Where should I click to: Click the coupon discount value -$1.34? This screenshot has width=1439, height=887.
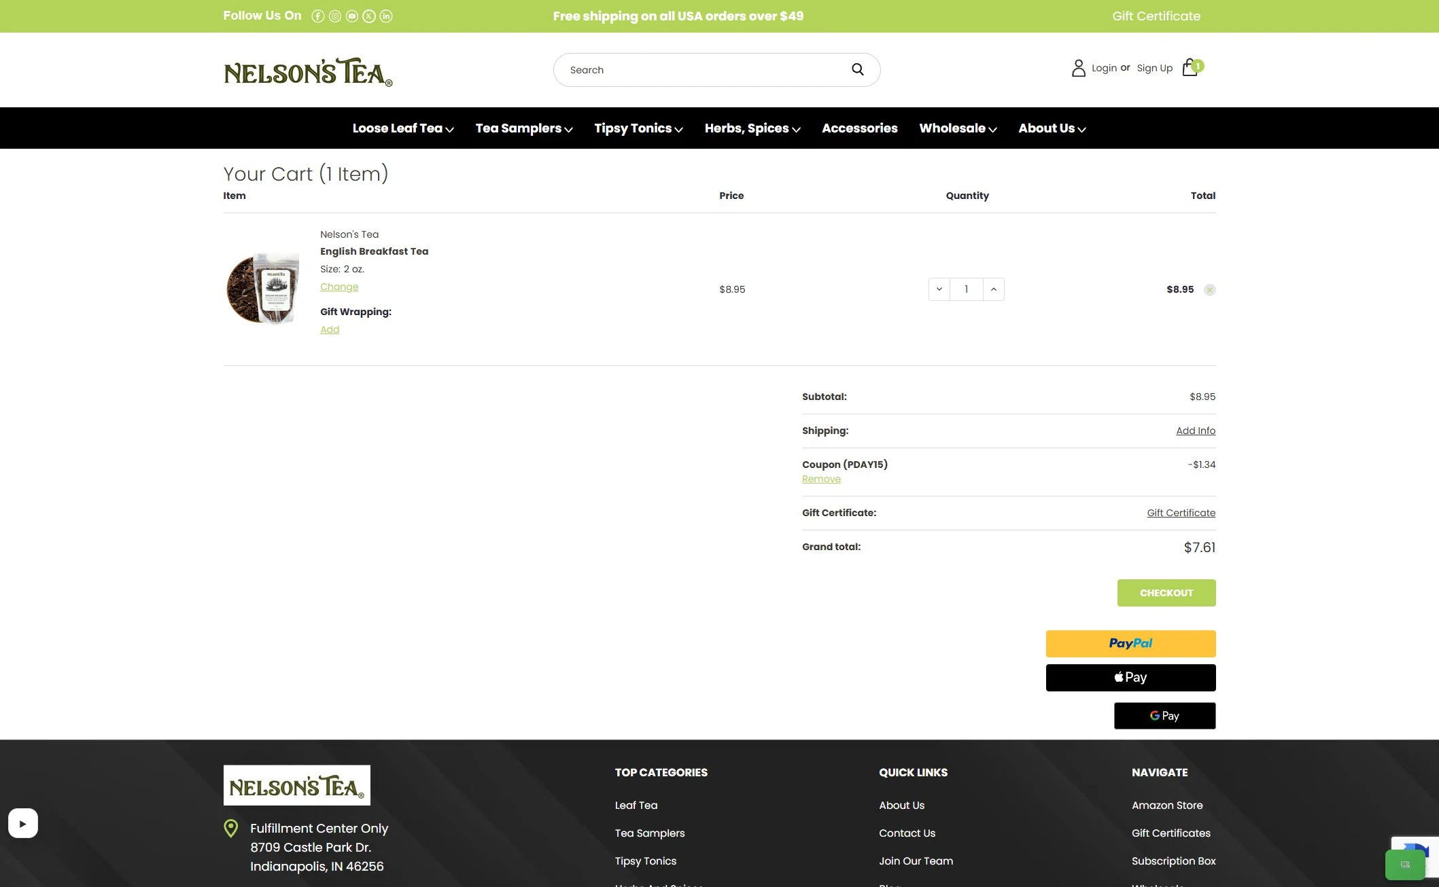pyautogui.click(x=1202, y=465)
